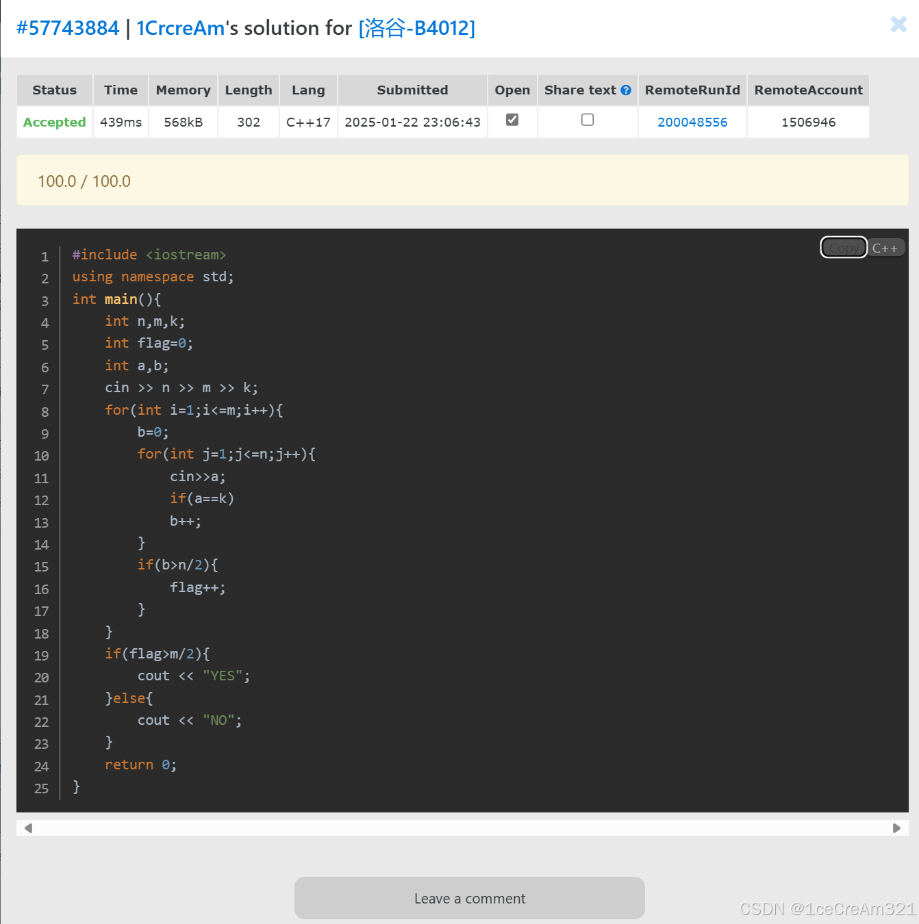
Task: Open RemoteRunId 200048556
Action: (692, 122)
